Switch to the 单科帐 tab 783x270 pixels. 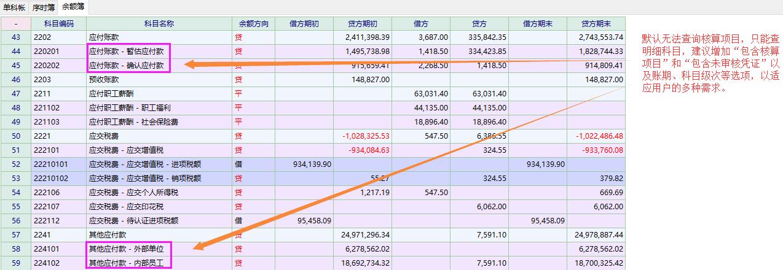(x=14, y=7)
